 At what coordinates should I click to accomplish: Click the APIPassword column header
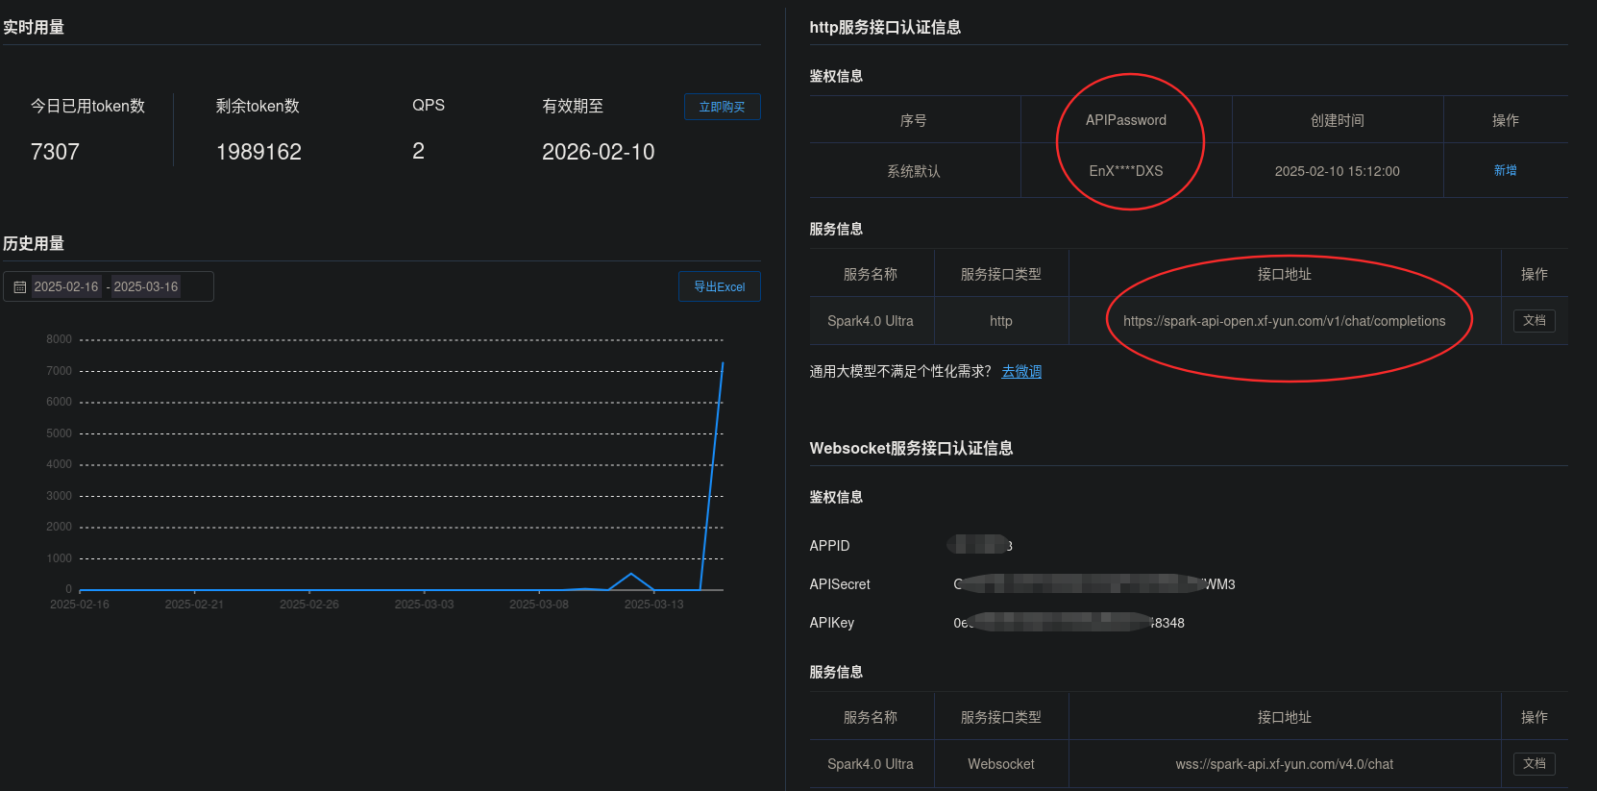pos(1125,120)
